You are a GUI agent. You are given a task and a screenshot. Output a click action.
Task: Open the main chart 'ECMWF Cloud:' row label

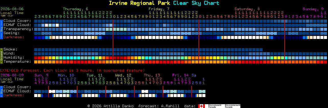pos(17,25)
